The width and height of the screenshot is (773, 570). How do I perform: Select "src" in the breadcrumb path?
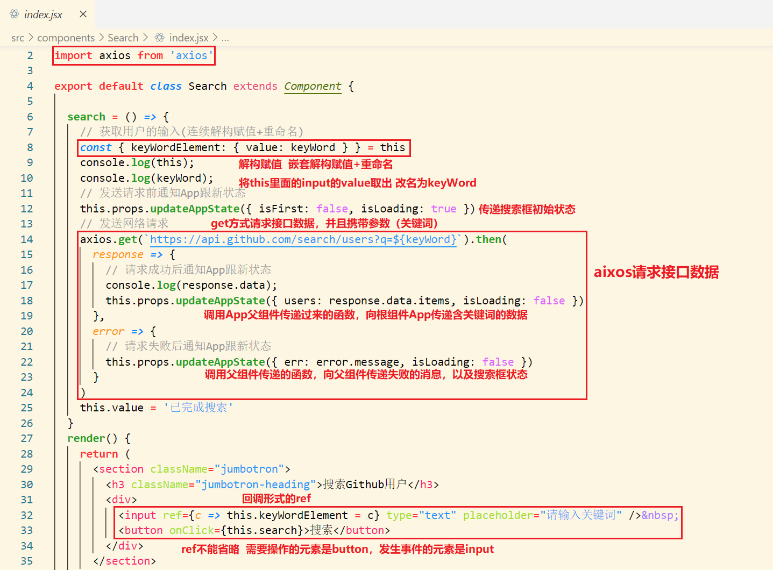click(18, 38)
